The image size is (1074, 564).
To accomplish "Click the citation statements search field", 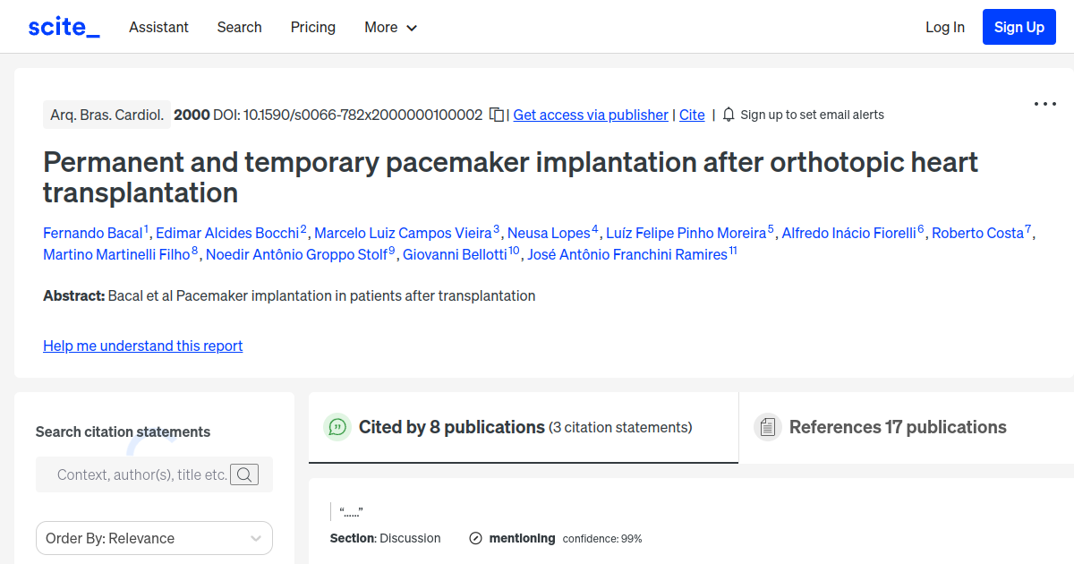I will coord(143,474).
